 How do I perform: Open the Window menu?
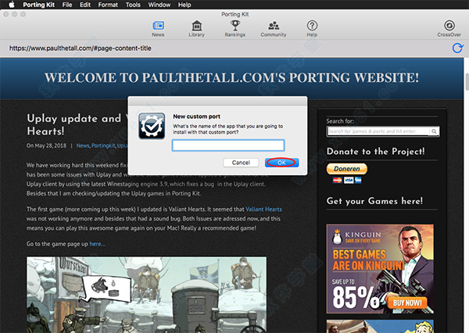coord(159,5)
